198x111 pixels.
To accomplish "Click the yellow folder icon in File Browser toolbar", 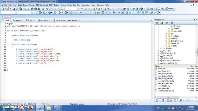I will pos(161,23).
